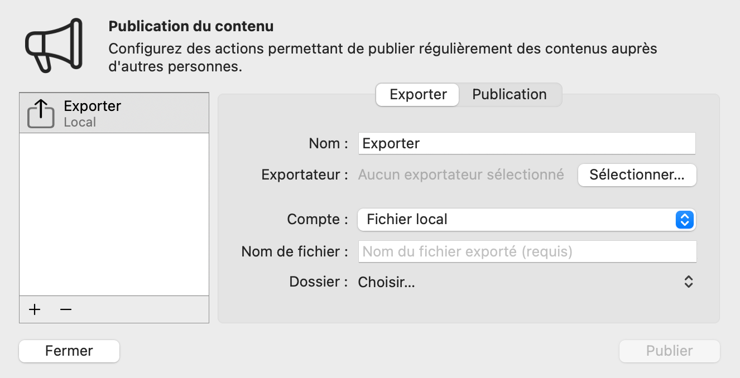The width and height of the screenshot is (740, 378).
Task: Click the up-down chevrons beside Dossier
Action: coord(689,282)
